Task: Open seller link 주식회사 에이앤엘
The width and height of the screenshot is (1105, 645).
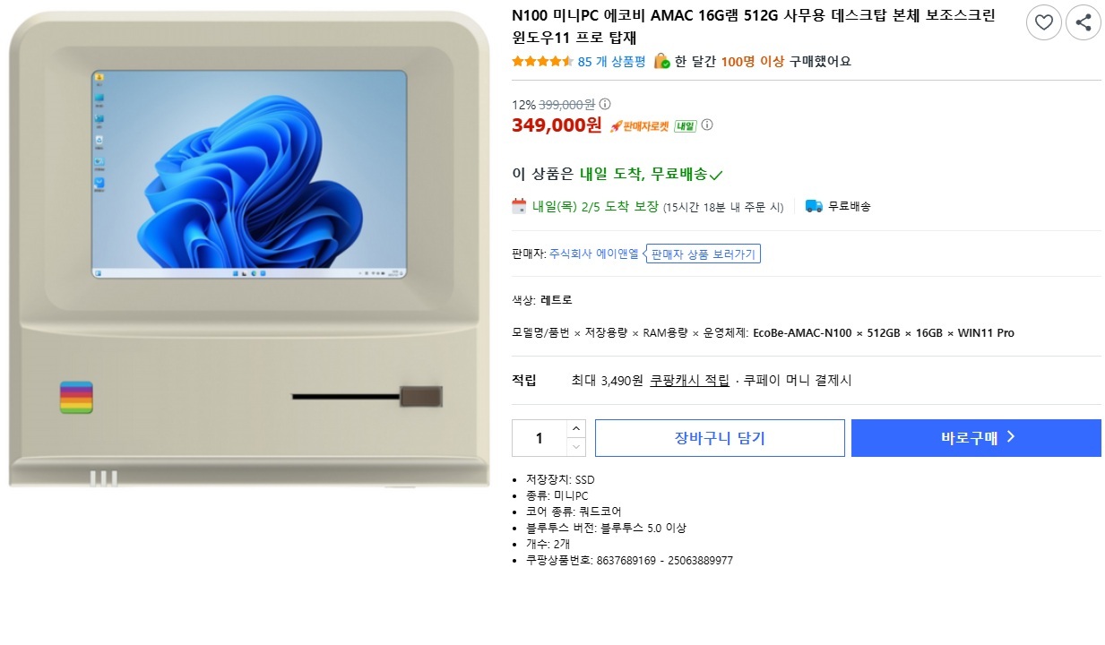Action: pos(594,254)
